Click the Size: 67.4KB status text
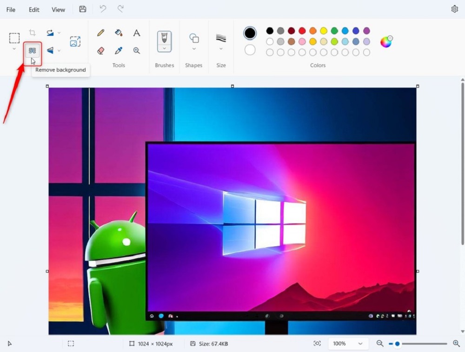The width and height of the screenshot is (465, 352). [213, 344]
